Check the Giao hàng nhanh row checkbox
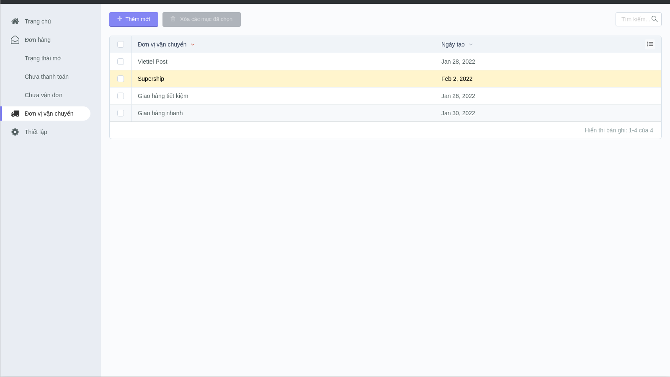 point(121,113)
